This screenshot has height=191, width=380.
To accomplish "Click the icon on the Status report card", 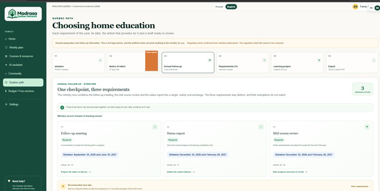I will click(x=261, y=127).
